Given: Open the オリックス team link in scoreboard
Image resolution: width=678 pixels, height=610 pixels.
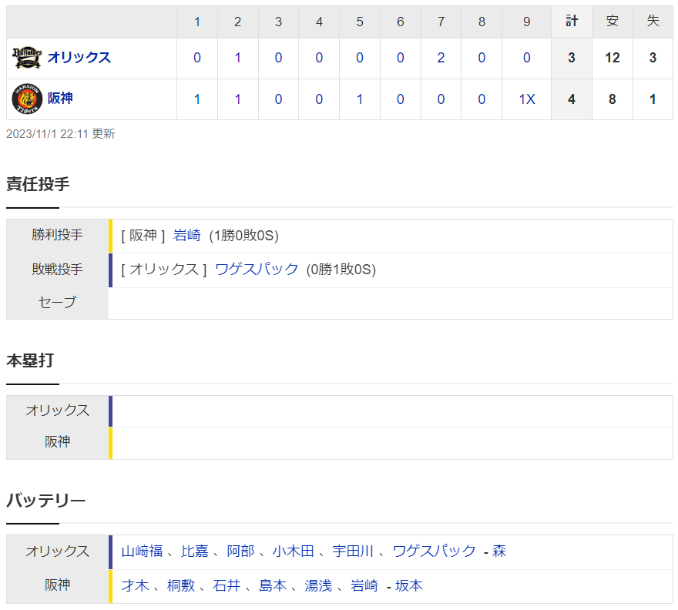Looking at the screenshot, I should click(x=79, y=58).
